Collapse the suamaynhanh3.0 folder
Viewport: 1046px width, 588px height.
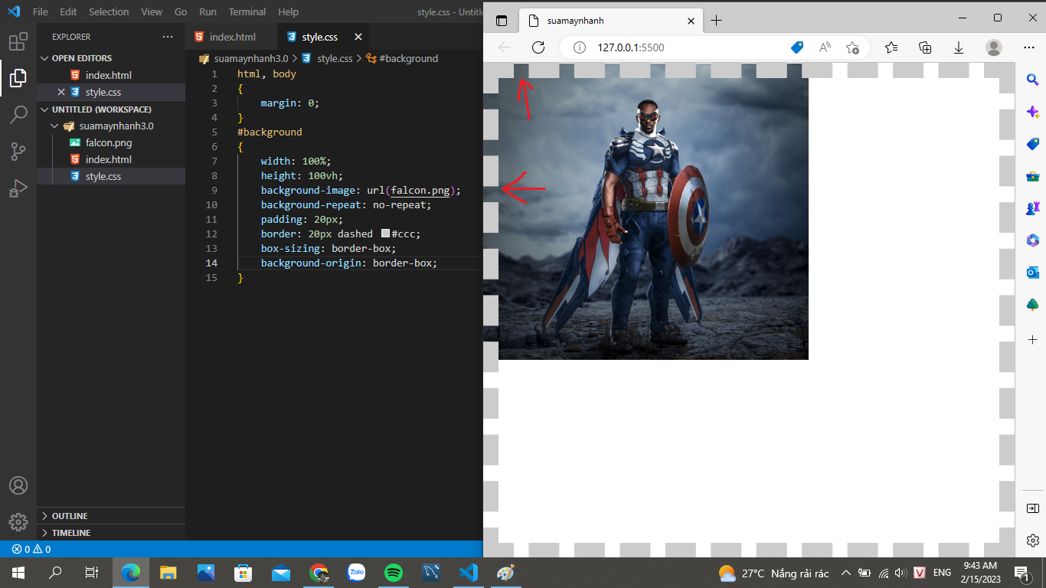111,126
